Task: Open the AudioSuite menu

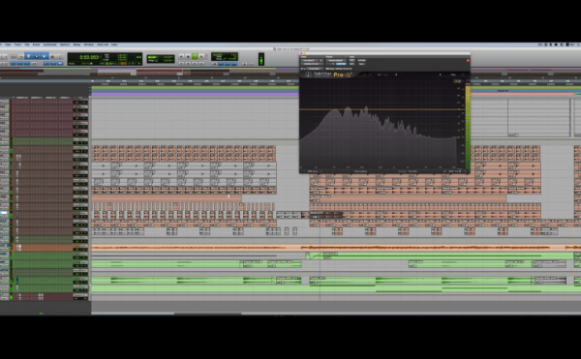Action: pos(50,45)
